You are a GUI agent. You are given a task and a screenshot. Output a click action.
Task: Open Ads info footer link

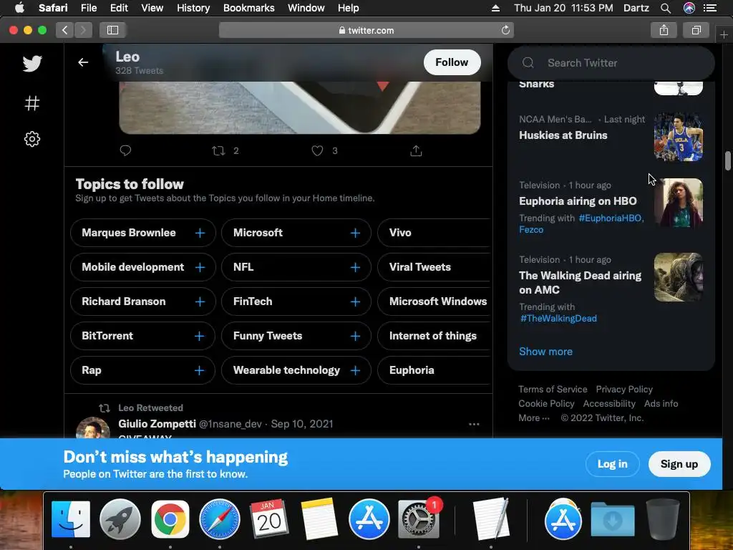(661, 404)
